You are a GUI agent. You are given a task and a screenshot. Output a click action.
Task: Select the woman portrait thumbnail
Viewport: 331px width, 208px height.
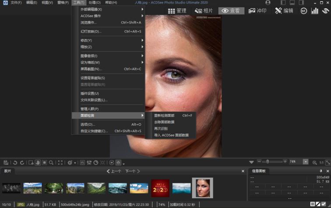point(202,188)
